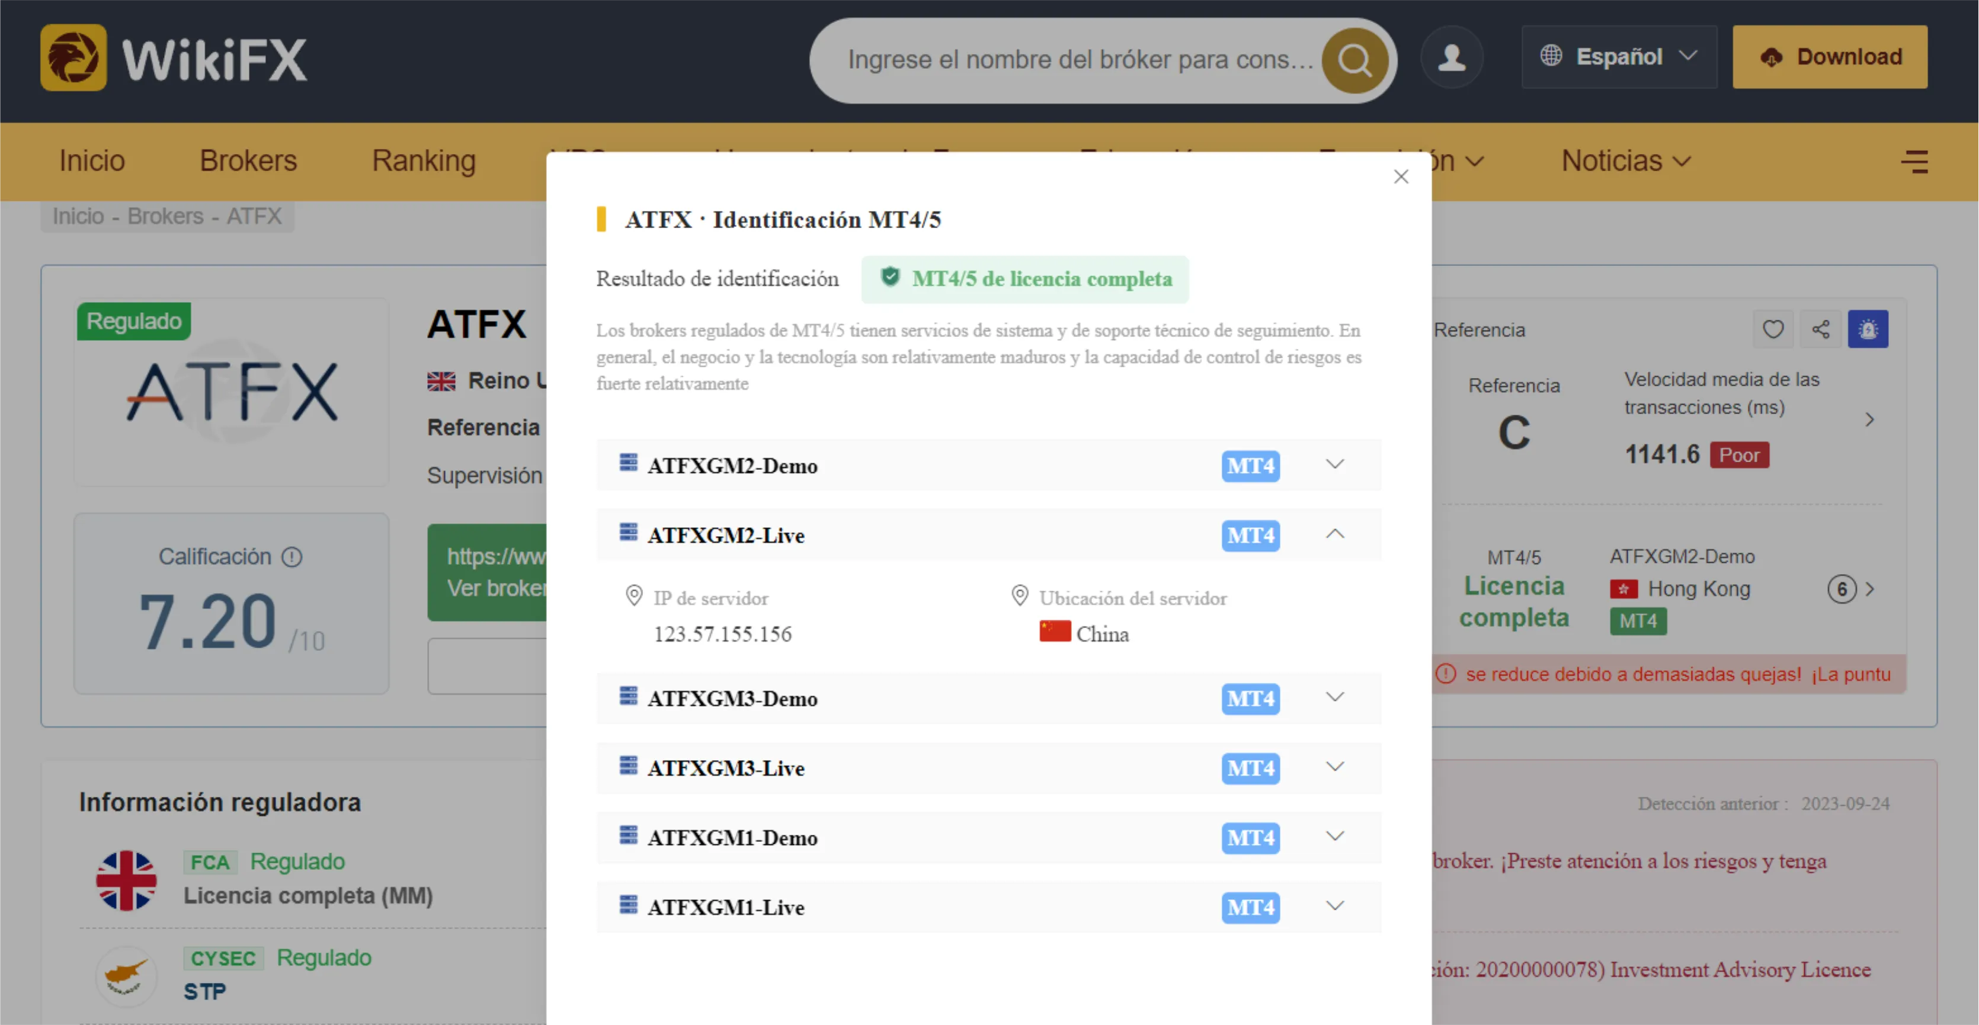This screenshot has width=1979, height=1025.
Task: Expand the ATFXGM2-Demo server row
Action: click(x=1335, y=464)
